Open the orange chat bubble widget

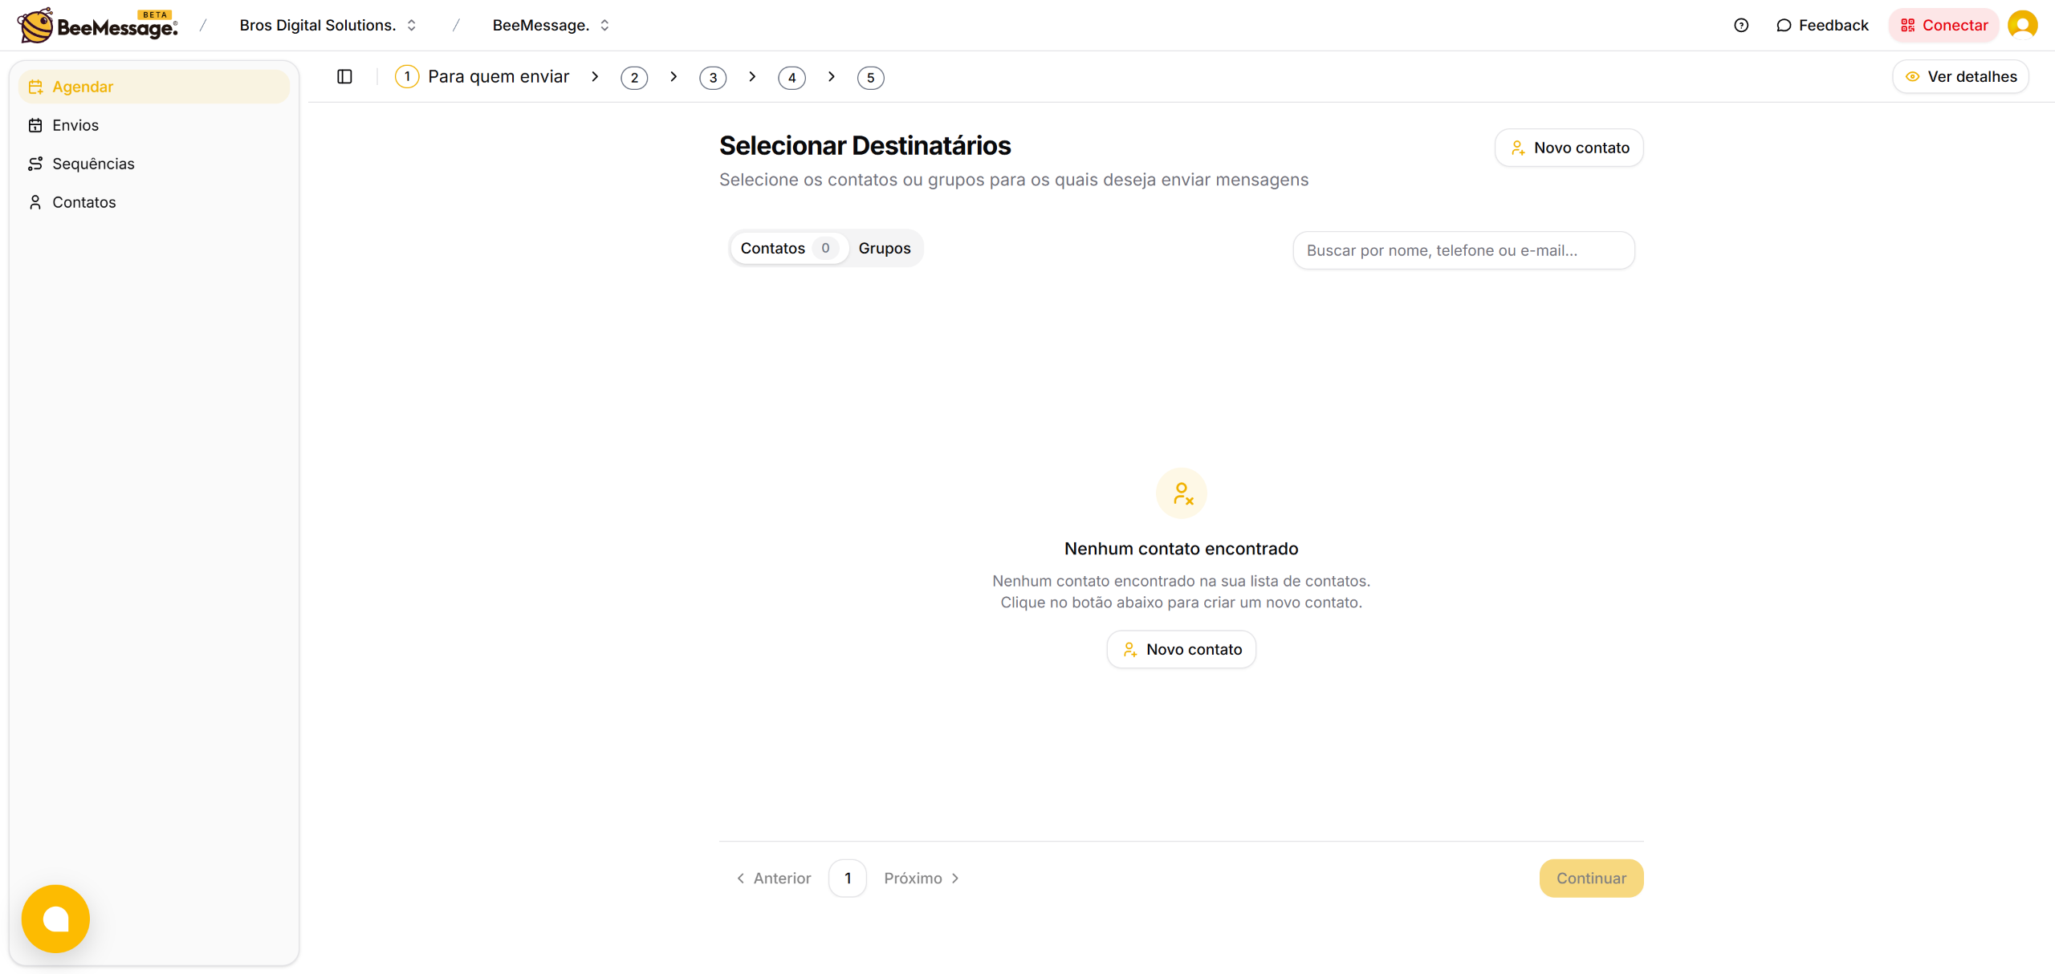tap(55, 918)
